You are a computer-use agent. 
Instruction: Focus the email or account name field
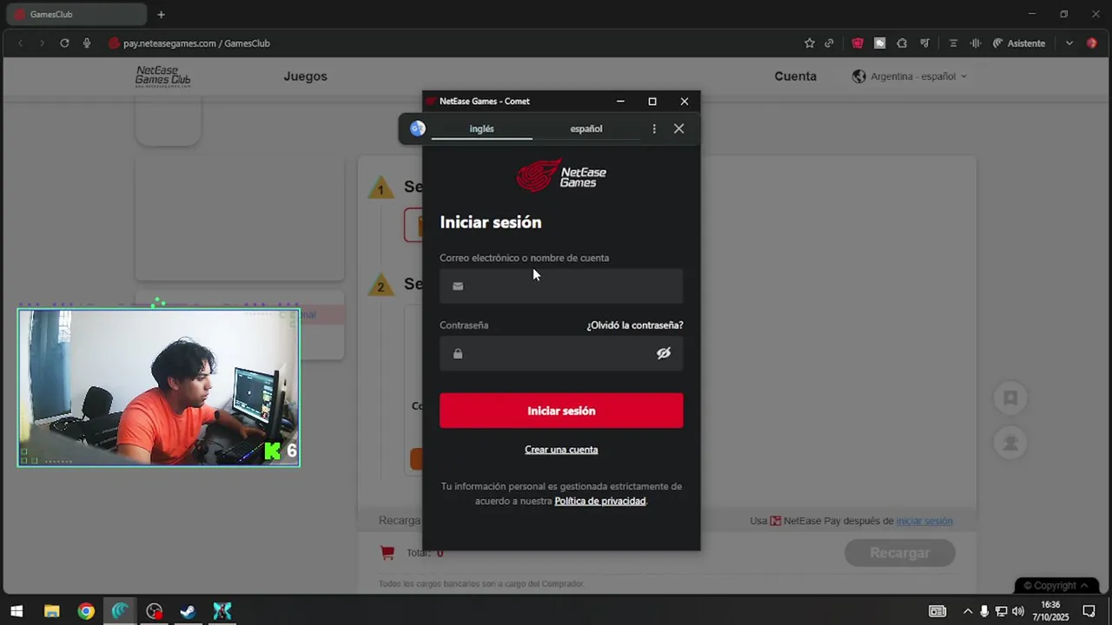561,286
